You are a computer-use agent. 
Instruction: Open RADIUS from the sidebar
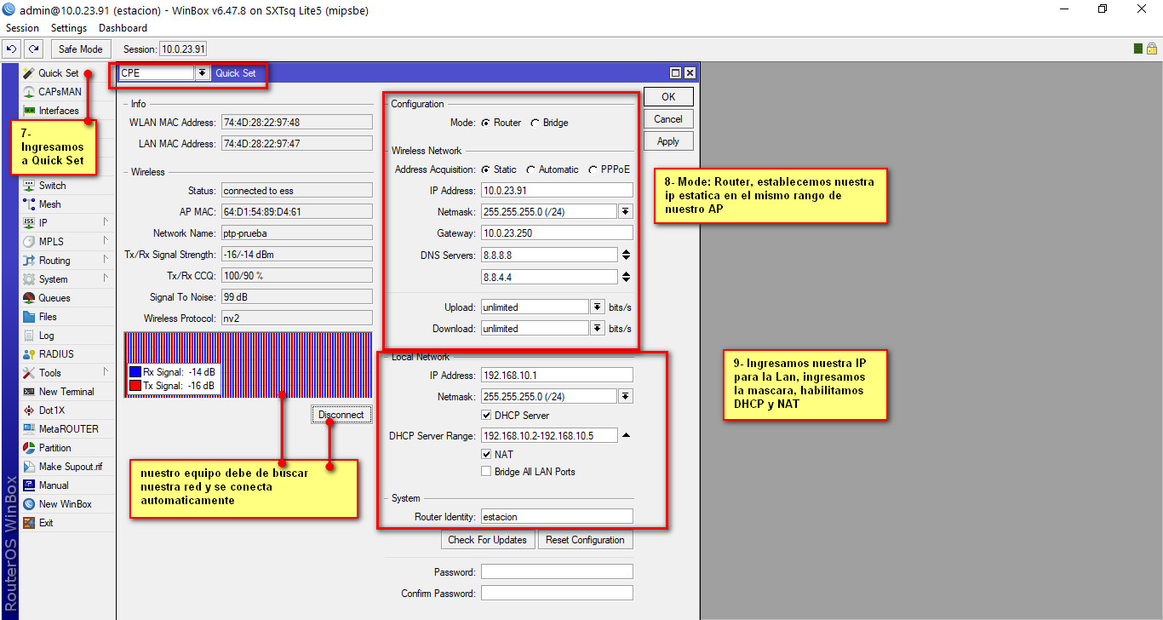56,354
